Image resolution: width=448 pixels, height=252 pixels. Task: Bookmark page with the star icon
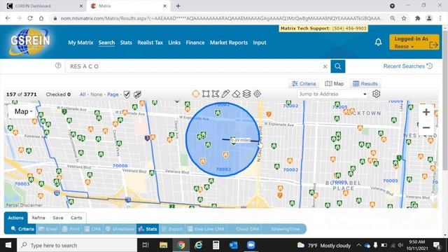pos(404,18)
